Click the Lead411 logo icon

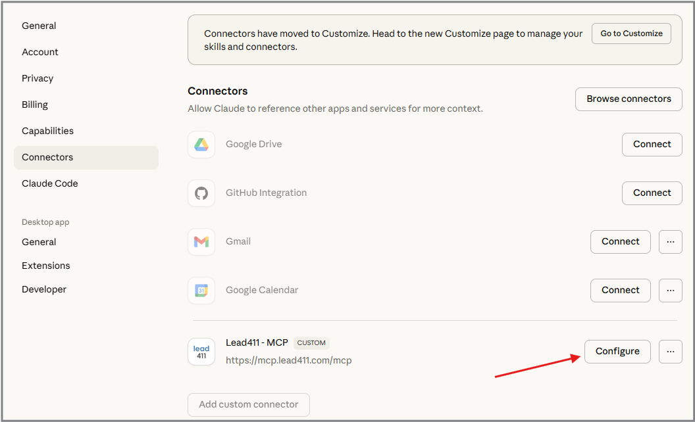pos(201,352)
